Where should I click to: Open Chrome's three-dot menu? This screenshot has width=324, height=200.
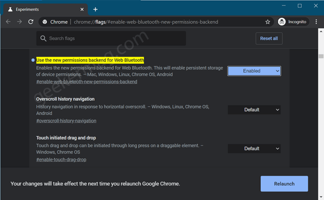pyautogui.click(x=316, y=22)
